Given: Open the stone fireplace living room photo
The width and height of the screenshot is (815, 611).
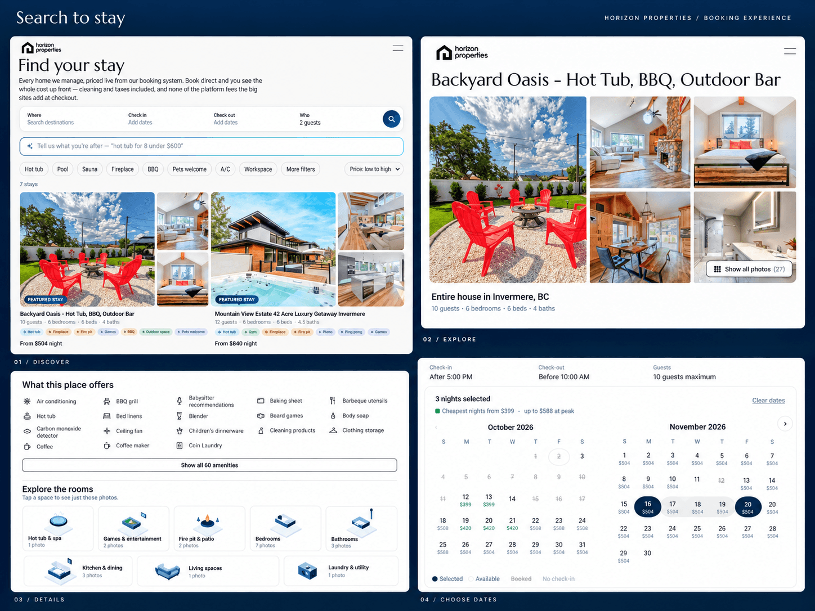Looking at the screenshot, I should point(640,142).
